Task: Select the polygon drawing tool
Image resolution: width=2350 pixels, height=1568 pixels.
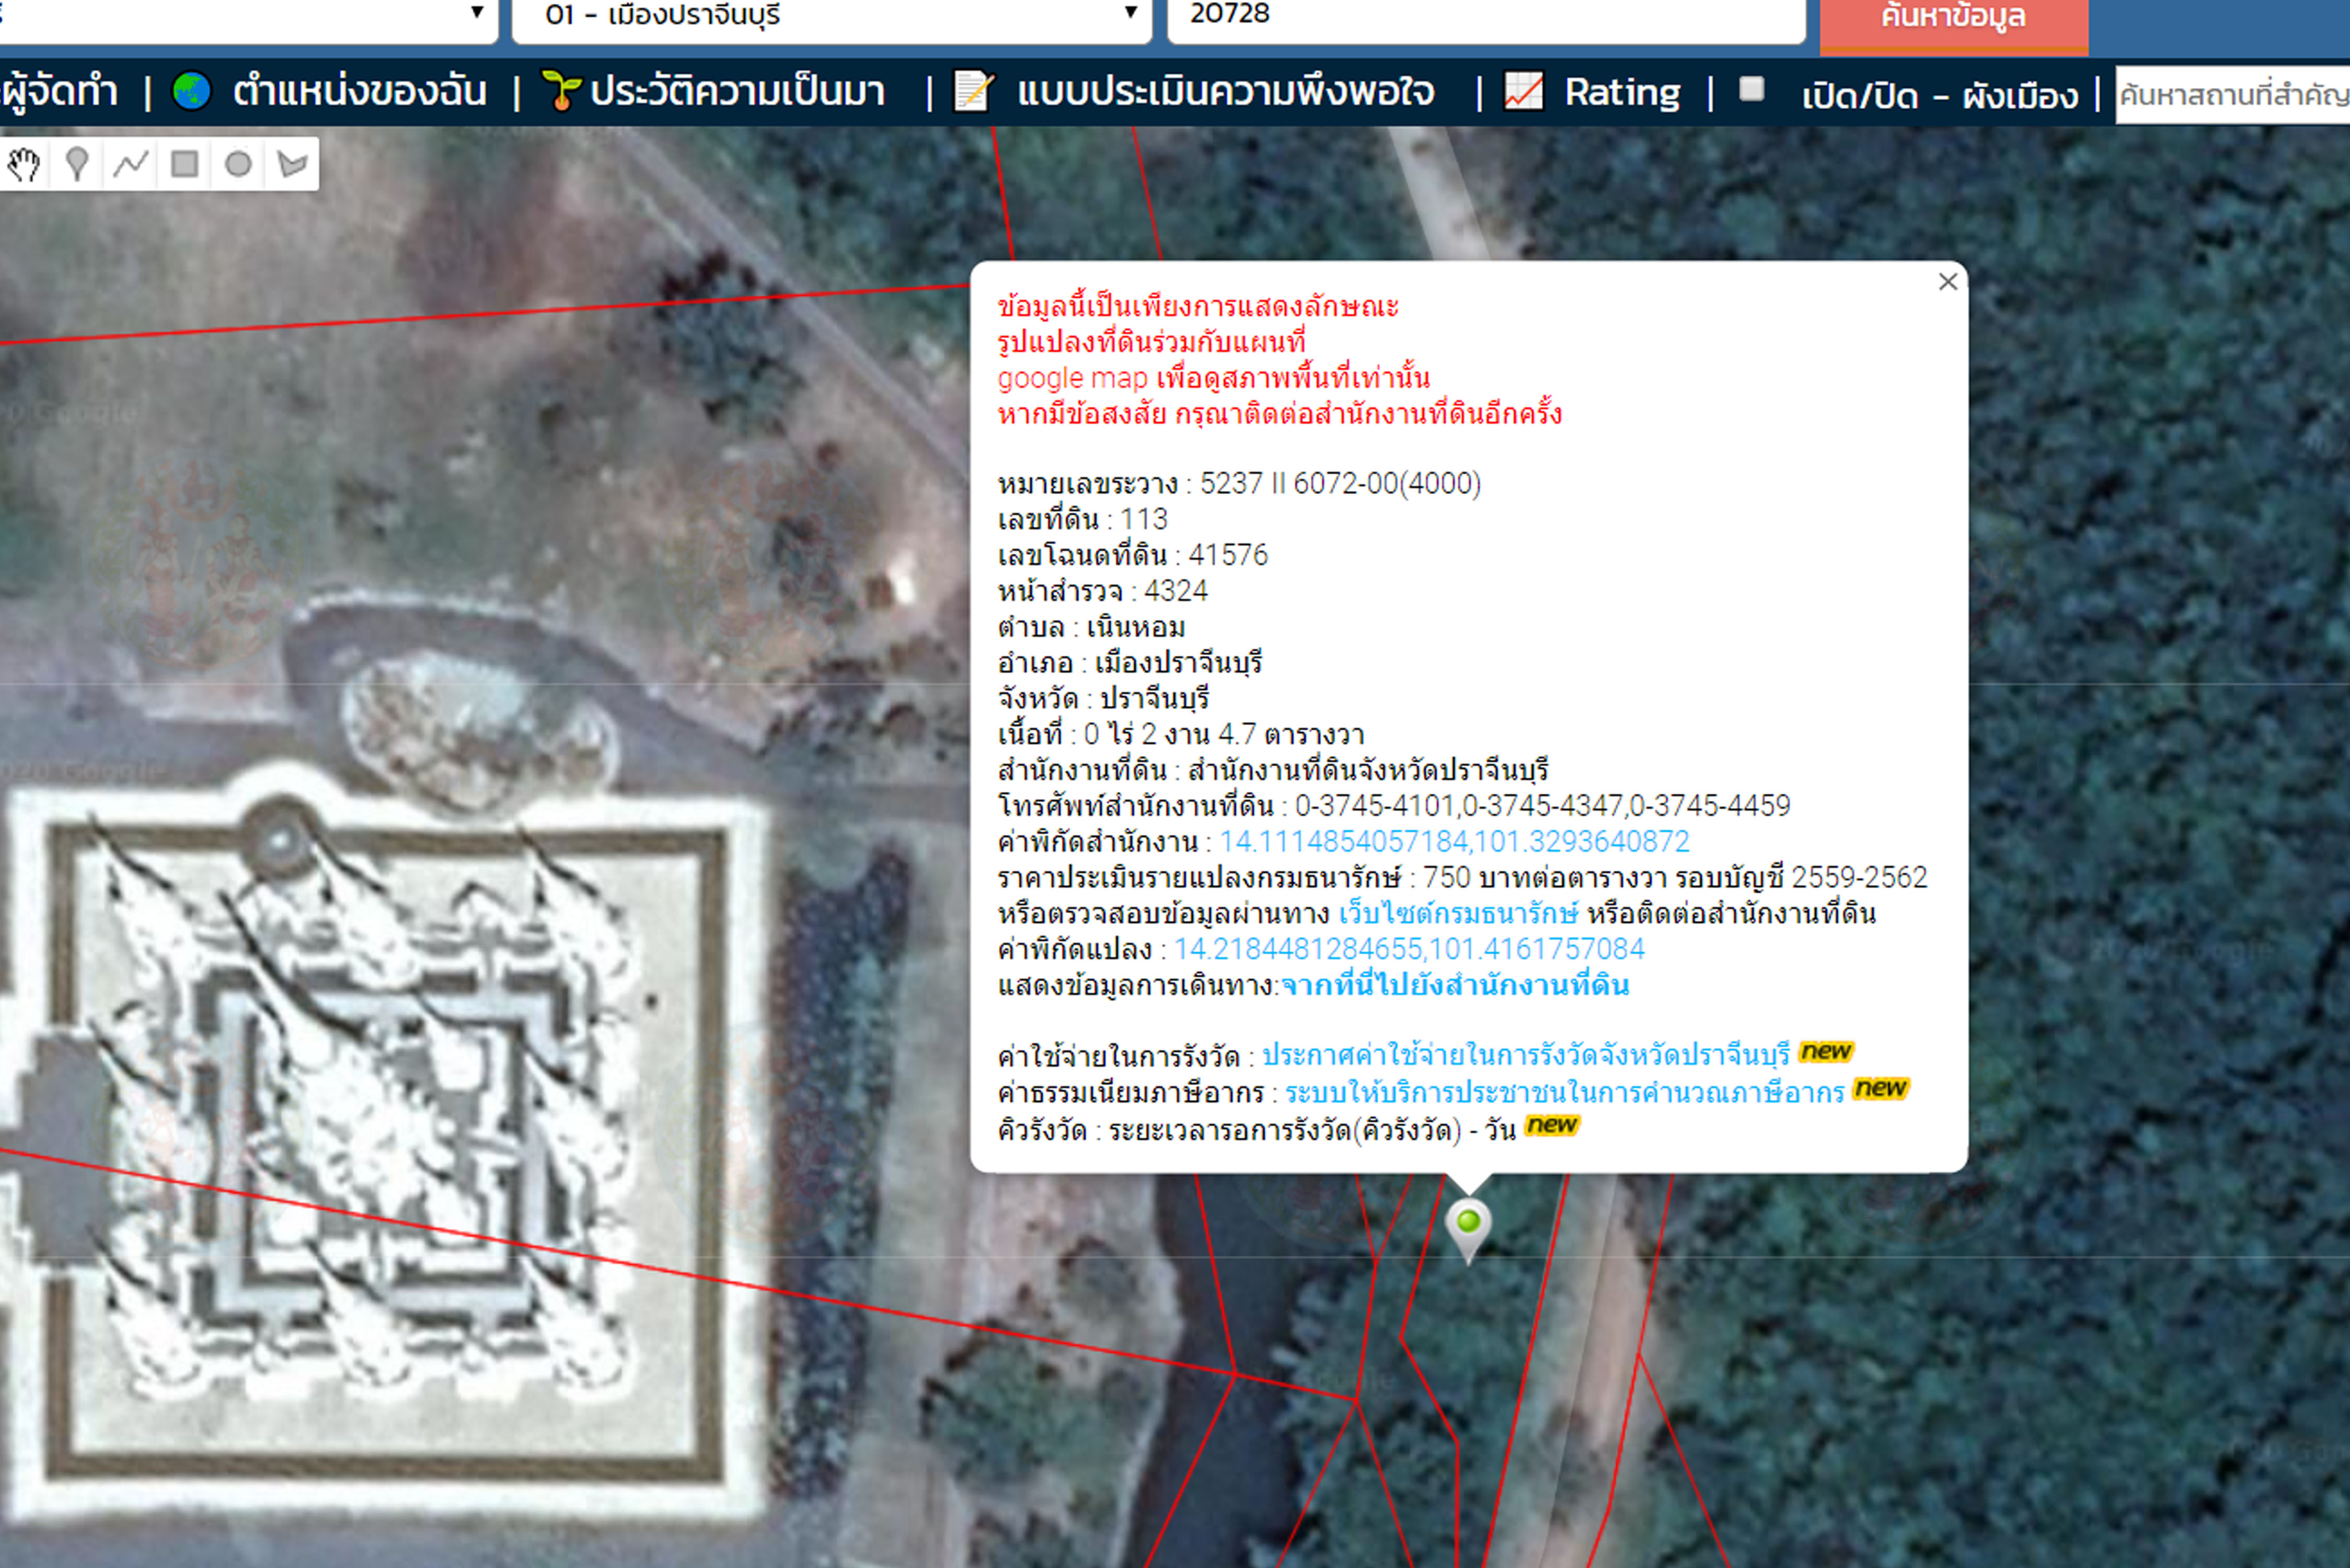Action: (x=292, y=164)
